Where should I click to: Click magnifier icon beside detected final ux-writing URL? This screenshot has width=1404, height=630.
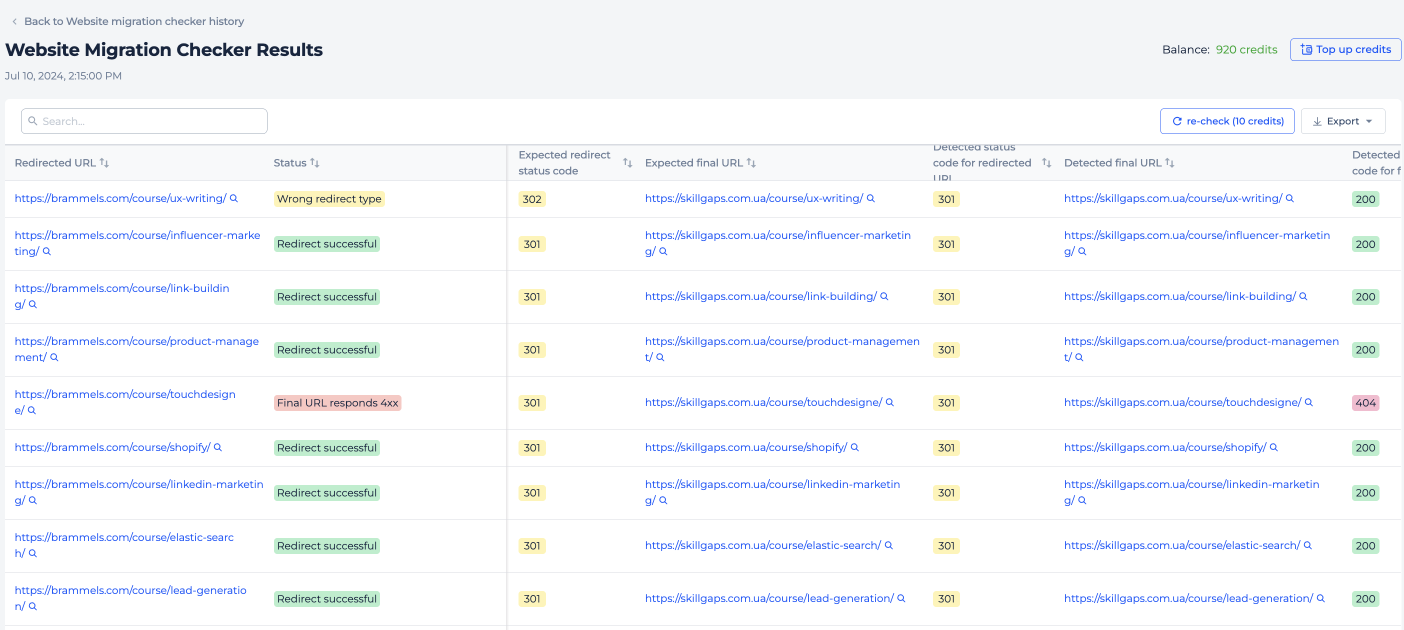[x=1290, y=198]
